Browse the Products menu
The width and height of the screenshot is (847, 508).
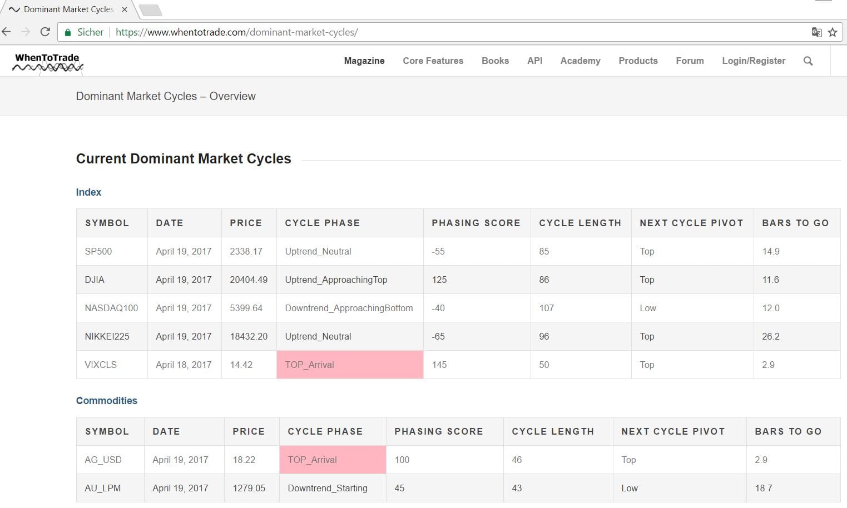click(637, 61)
